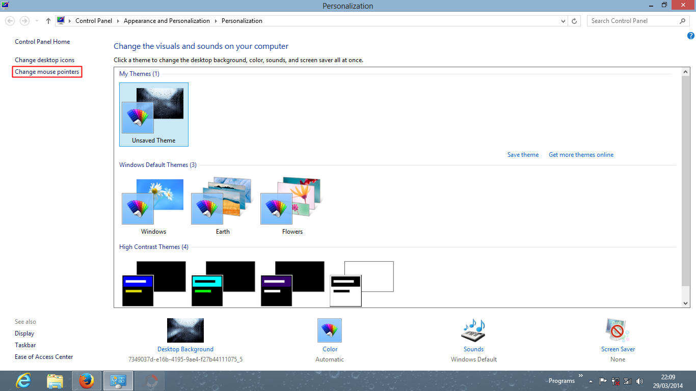Click the Screen Saver text link
Screen dimensions: 696x391
point(618,349)
